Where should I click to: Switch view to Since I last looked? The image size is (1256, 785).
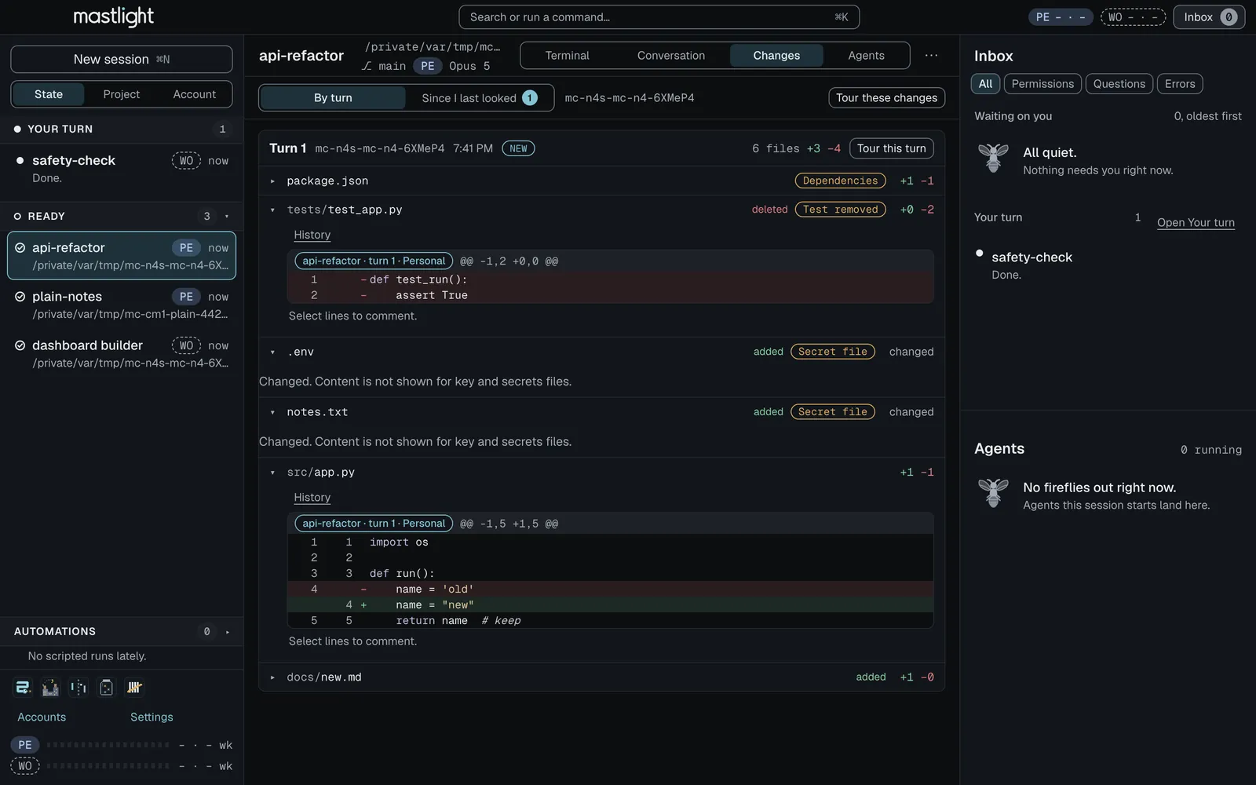[479, 98]
